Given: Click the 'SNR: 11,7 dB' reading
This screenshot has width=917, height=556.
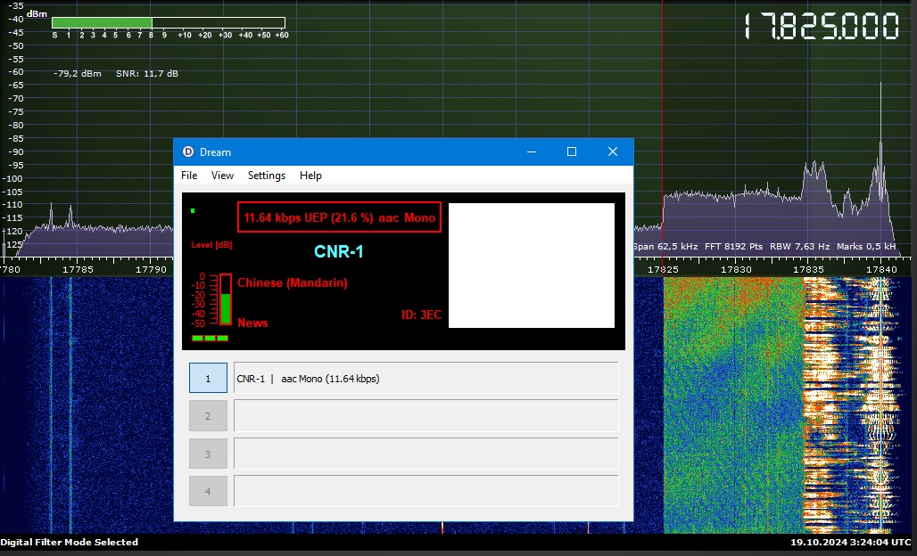Looking at the screenshot, I should 147,74.
